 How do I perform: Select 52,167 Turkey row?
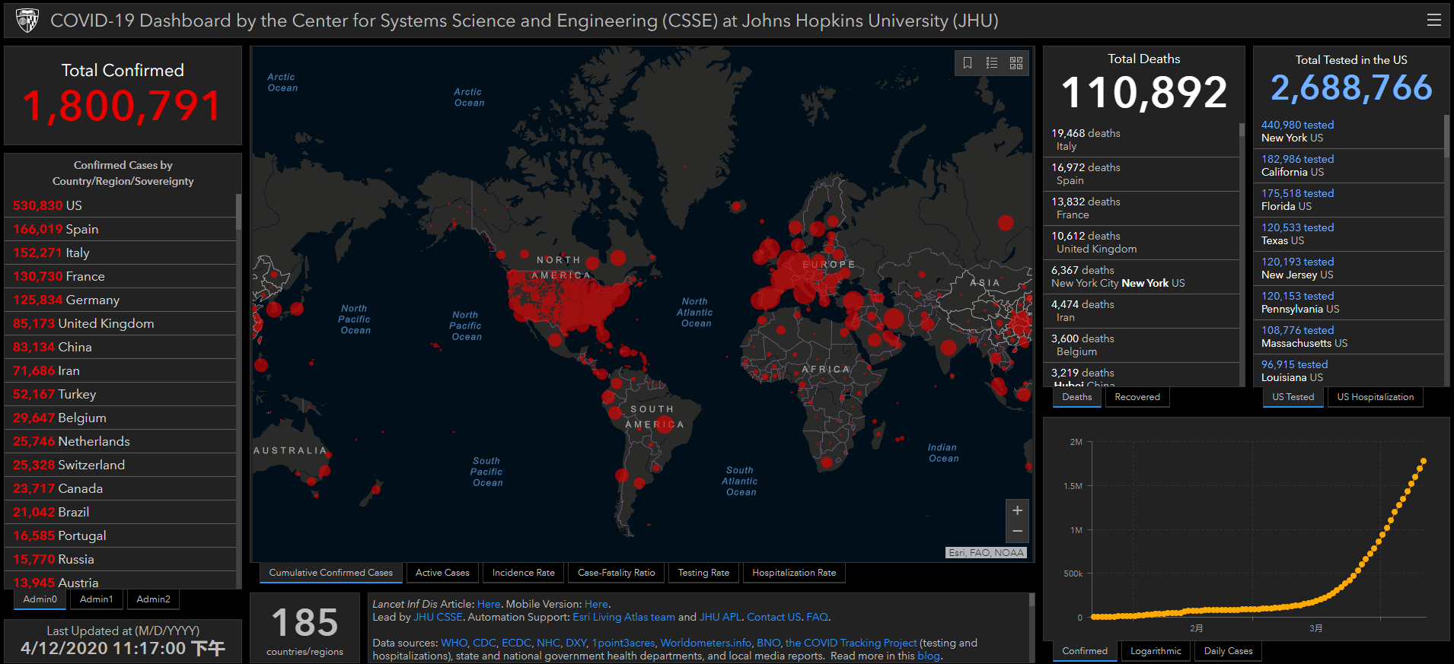tap(120, 394)
